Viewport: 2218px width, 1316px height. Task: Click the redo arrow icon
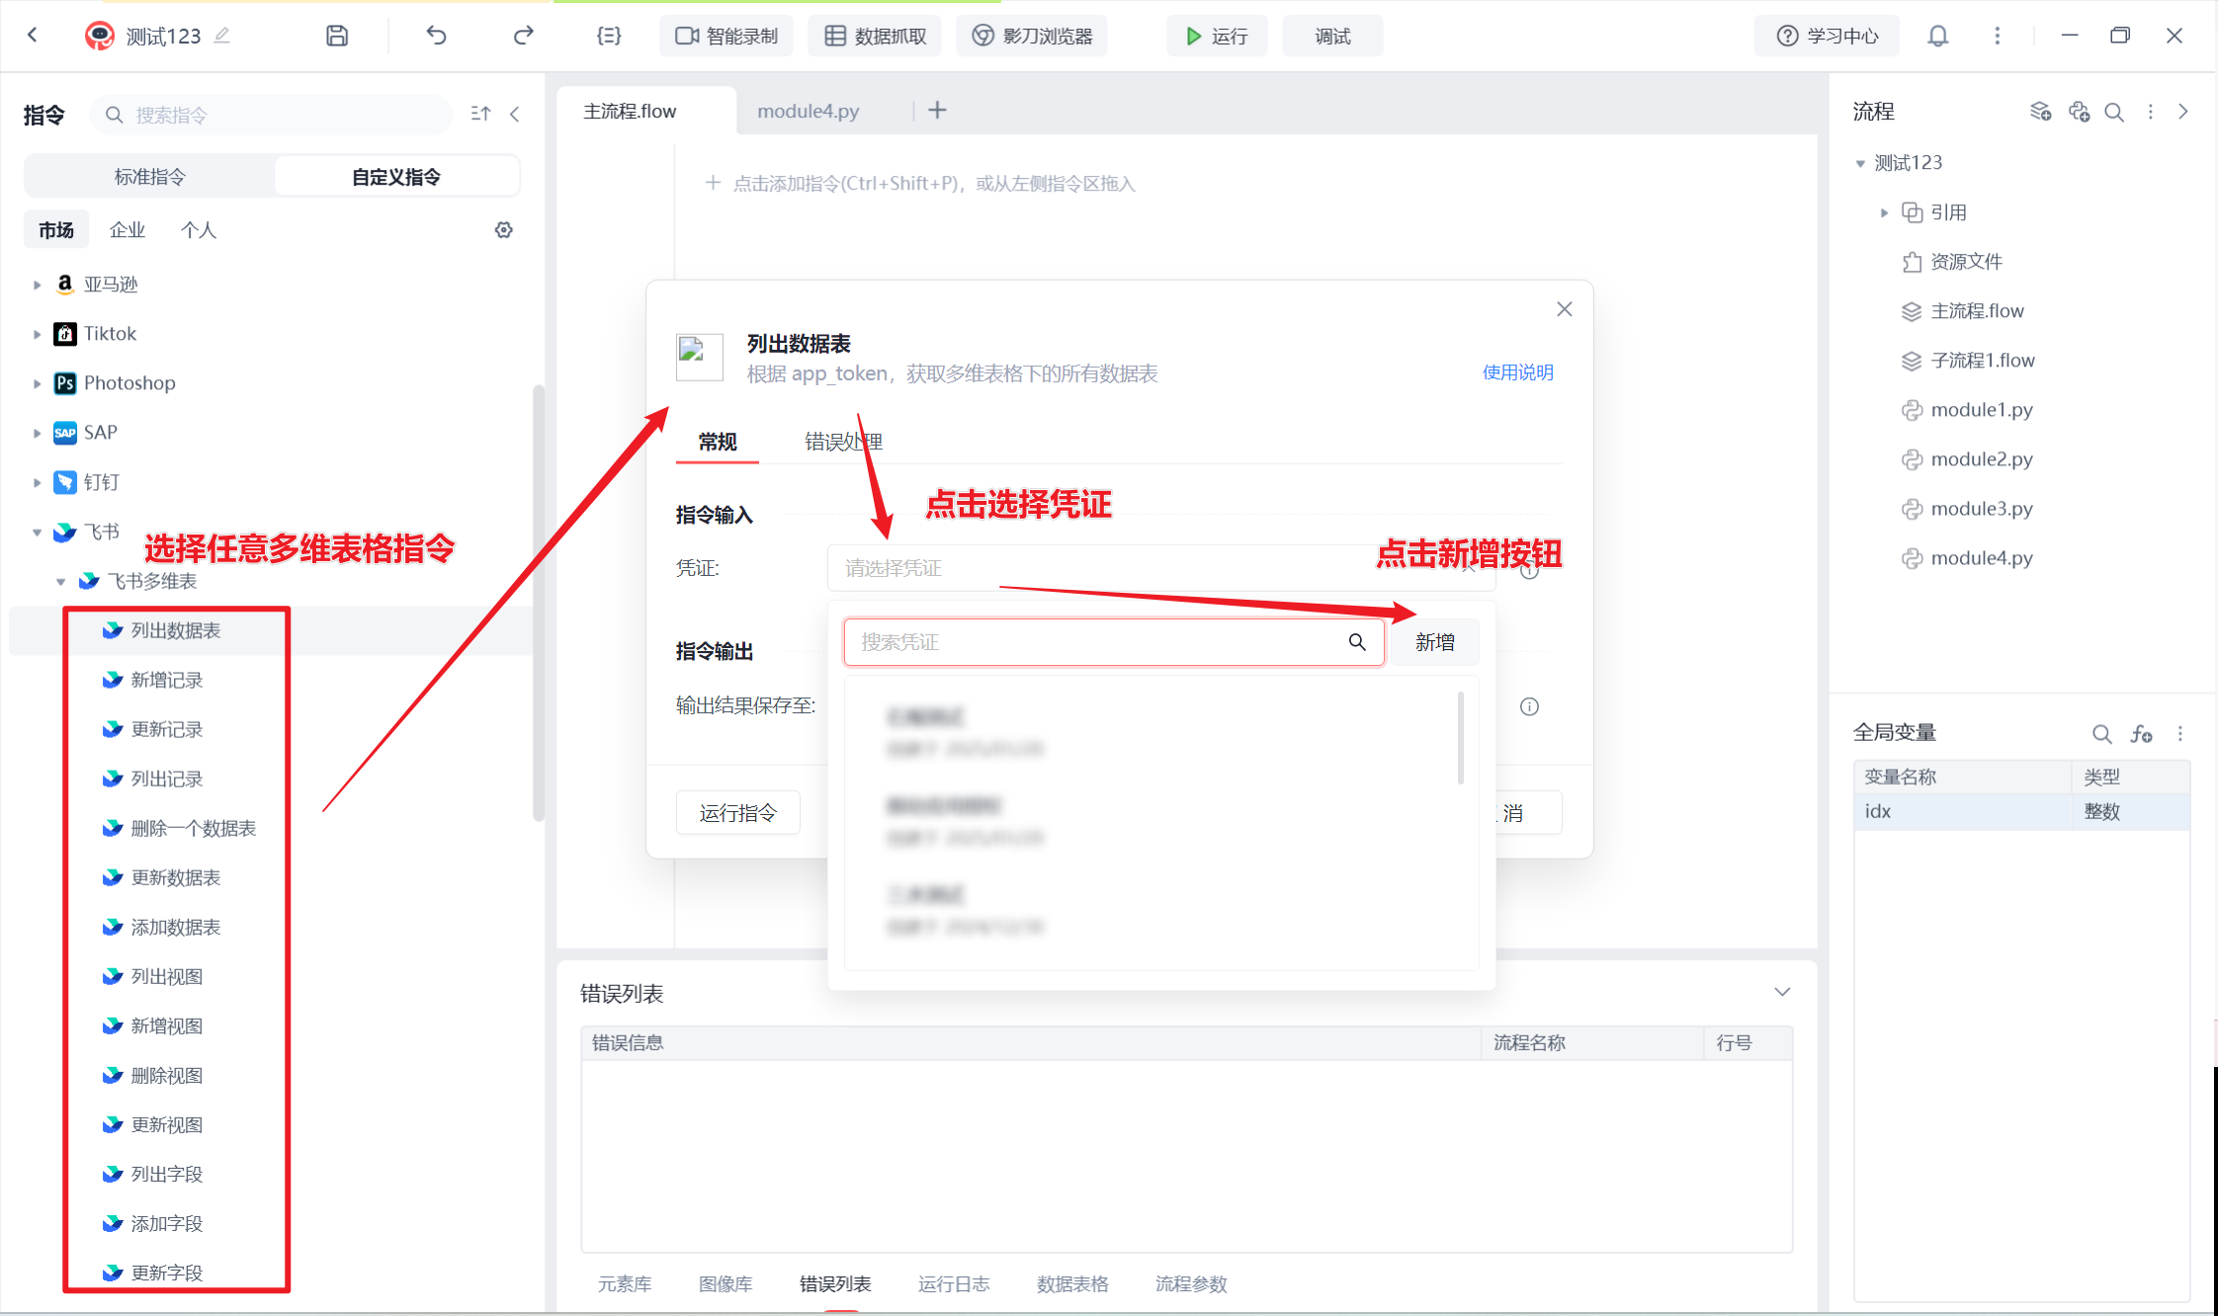click(x=523, y=36)
